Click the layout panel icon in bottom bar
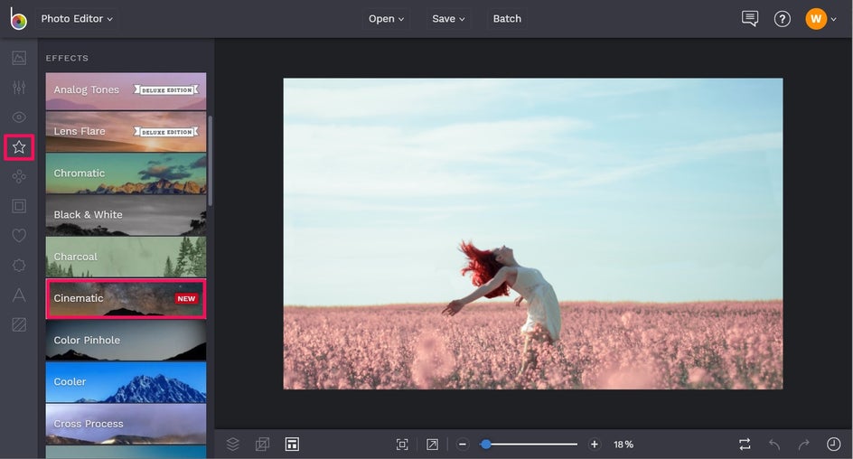Screen dimensions: 853x459 click(x=292, y=445)
